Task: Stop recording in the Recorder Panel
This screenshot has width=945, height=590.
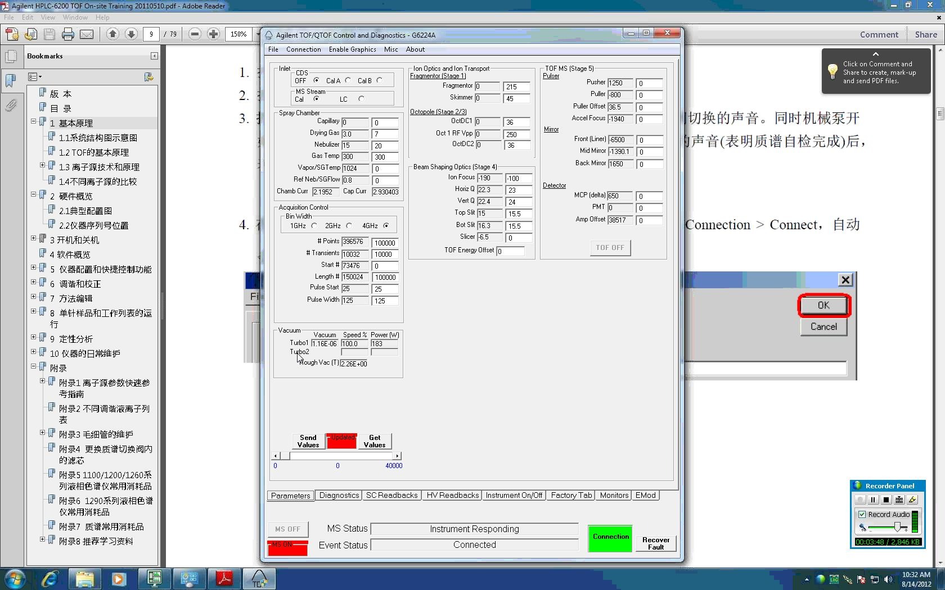Action: pyautogui.click(x=886, y=500)
